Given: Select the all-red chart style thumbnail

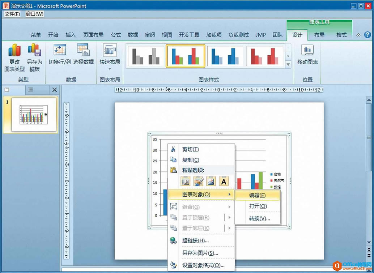Looking at the screenshot, I should click(264, 56).
